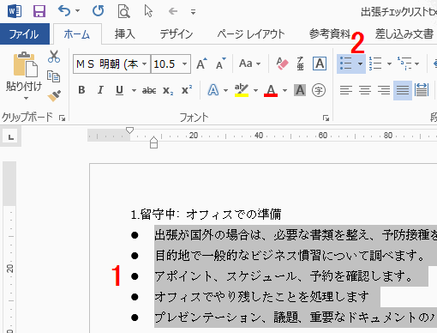Copy selection with the copy icon
This screenshot has width=437, height=333.
click(53, 76)
